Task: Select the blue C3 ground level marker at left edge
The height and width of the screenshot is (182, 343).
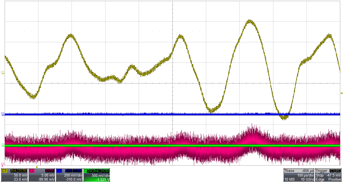Action: [2, 114]
